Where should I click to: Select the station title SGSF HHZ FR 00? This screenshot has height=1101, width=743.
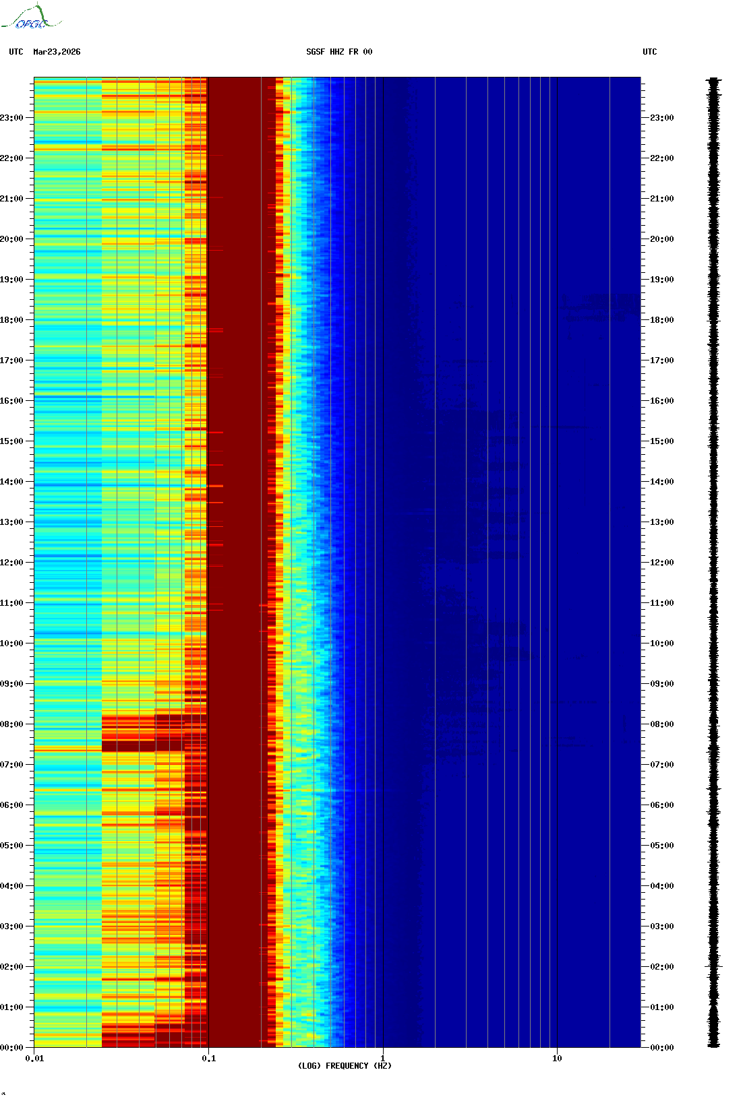pyautogui.click(x=339, y=52)
